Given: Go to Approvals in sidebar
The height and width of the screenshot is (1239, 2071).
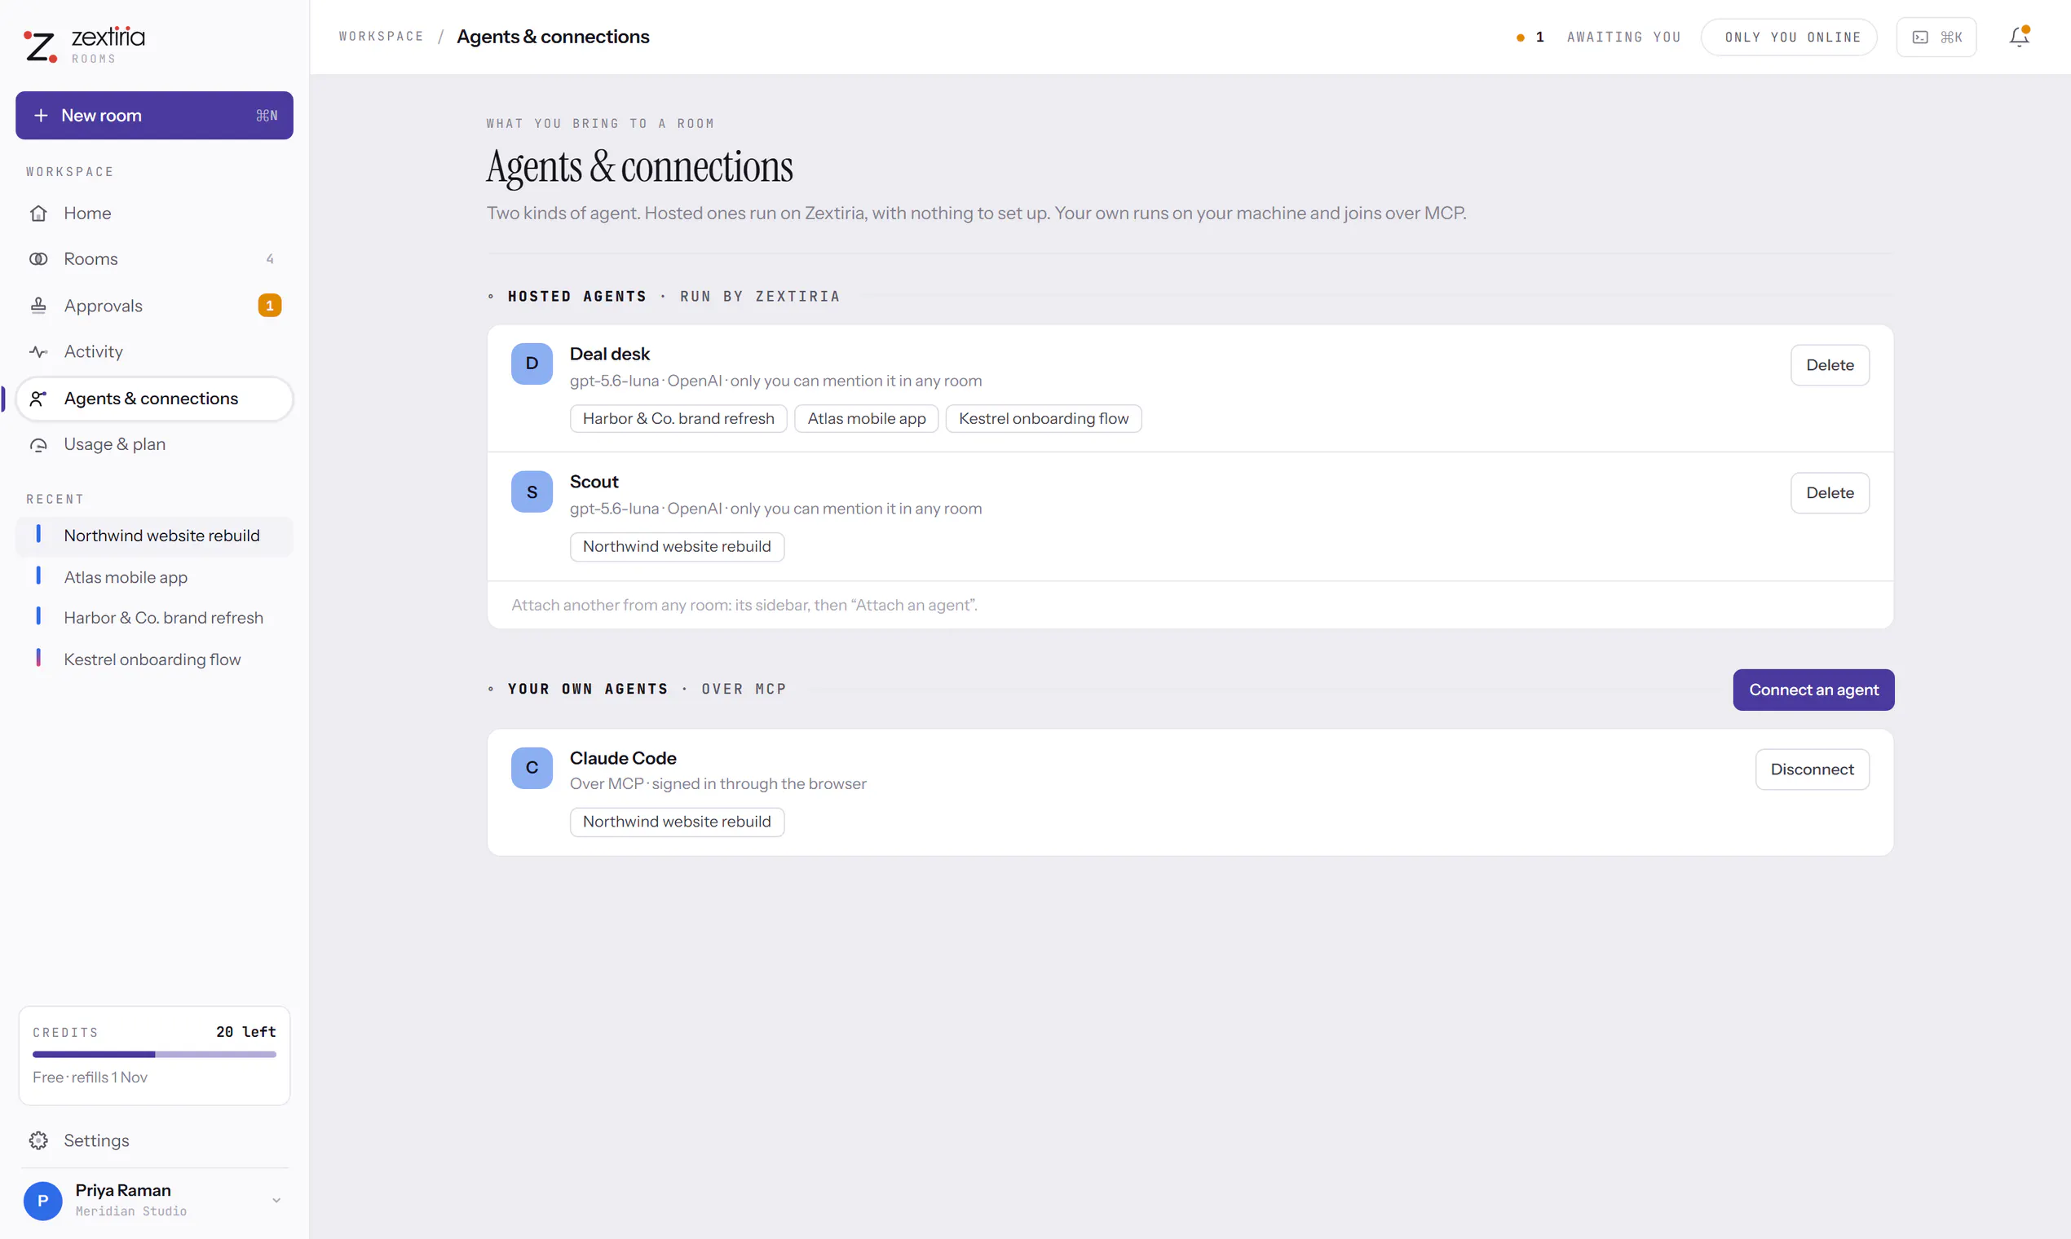Looking at the screenshot, I should coord(154,306).
